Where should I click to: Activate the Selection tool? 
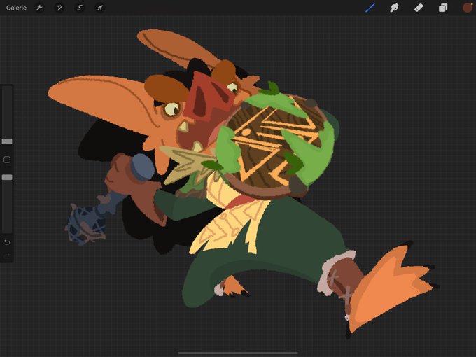[80, 8]
